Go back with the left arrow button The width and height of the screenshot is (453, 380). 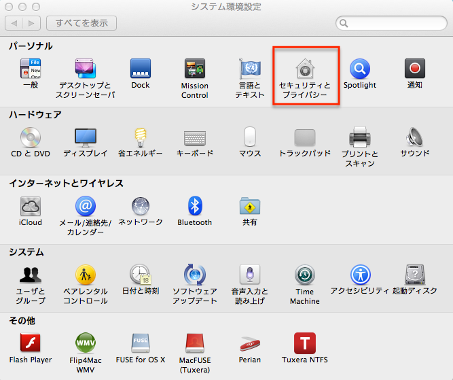(x=14, y=23)
